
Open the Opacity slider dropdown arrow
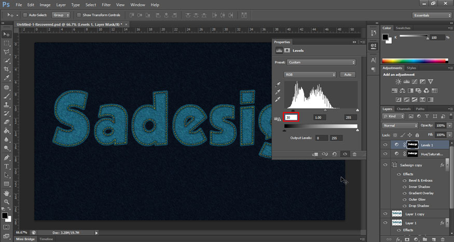[449, 126]
